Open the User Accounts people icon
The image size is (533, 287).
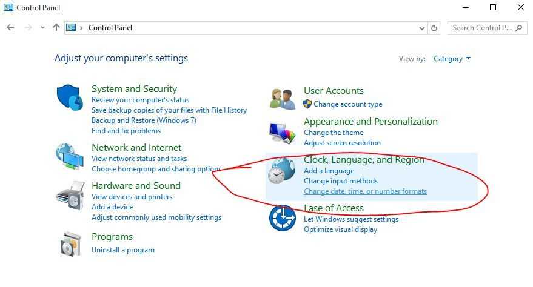click(282, 99)
